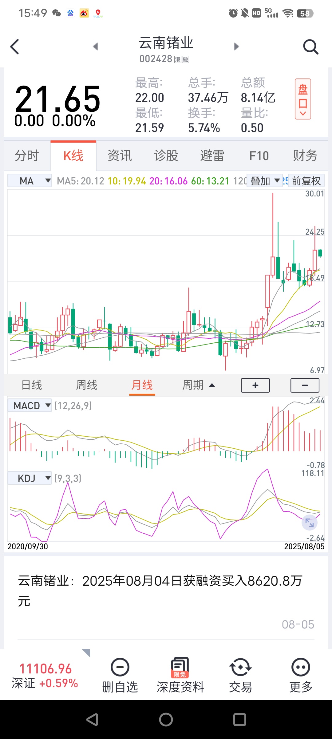Expand the 深证 index ticker corner
The image size is (332, 739).
pos(86,652)
